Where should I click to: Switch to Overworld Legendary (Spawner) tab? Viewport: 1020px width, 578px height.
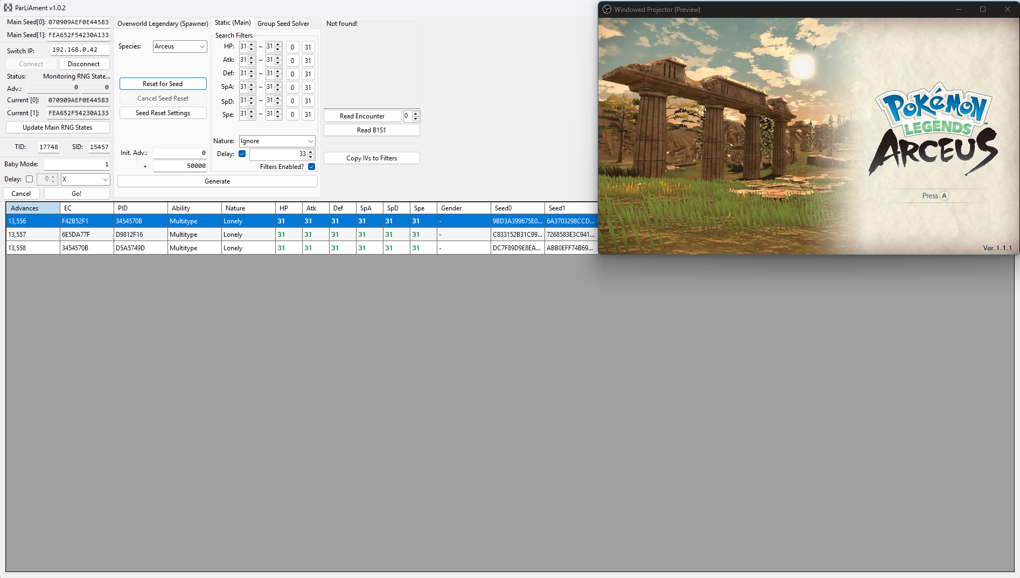point(163,24)
